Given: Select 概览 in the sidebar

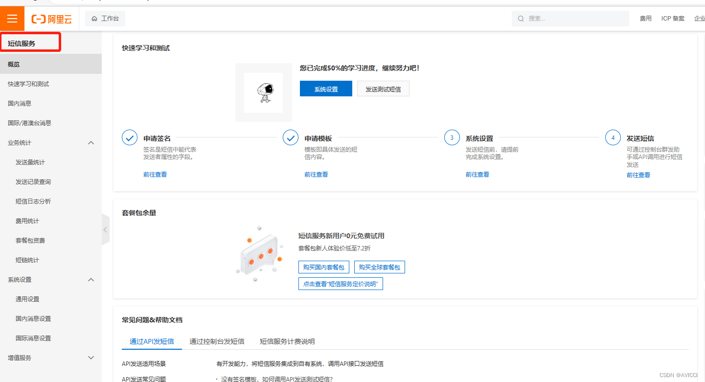Looking at the screenshot, I should 51,64.
